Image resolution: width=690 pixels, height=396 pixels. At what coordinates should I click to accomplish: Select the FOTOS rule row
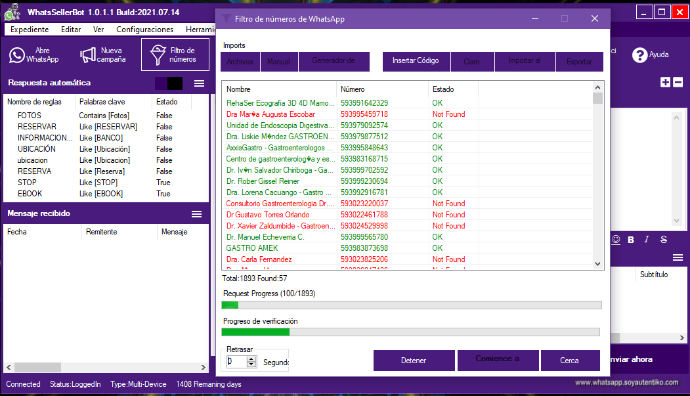pyautogui.click(x=106, y=116)
